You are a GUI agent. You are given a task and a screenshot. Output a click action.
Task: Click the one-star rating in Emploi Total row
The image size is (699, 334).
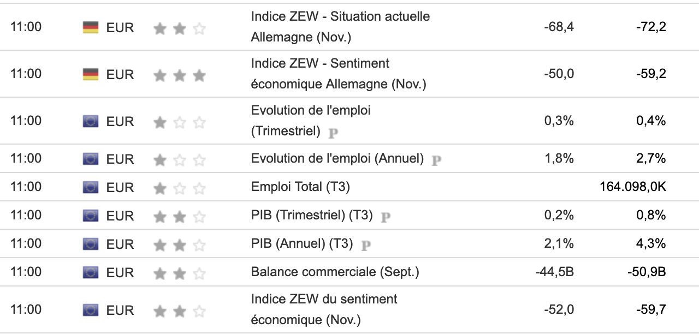coord(179,188)
